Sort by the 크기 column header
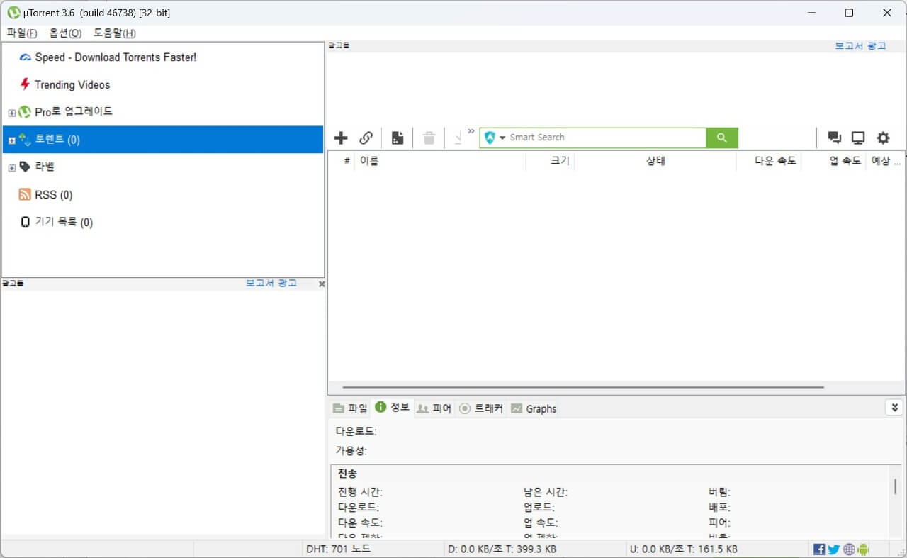The width and height of the screenshot is (907, 558). tap(550, 161)
